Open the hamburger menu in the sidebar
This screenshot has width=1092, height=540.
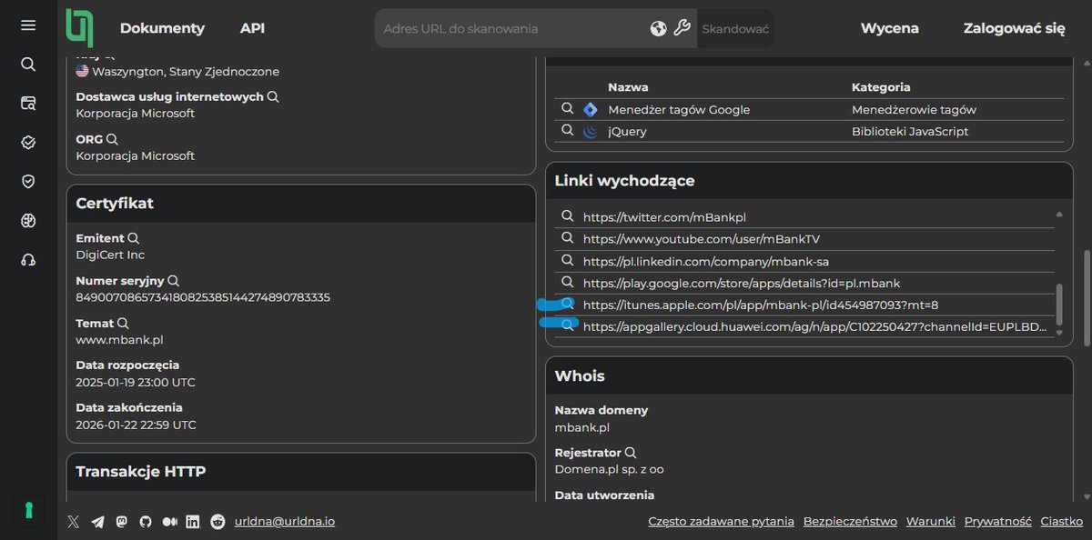click(28, 25)
